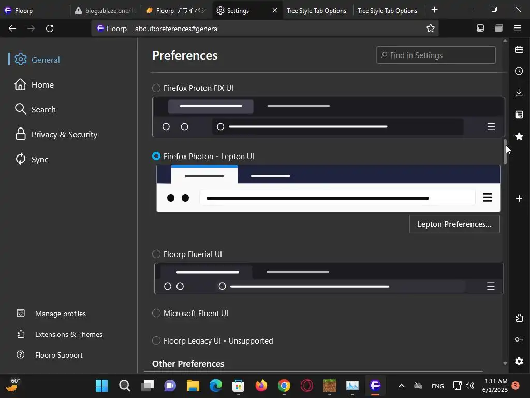
Task: Click the Lepton UI preview thumbnail
Action: [x=329, y=189]
